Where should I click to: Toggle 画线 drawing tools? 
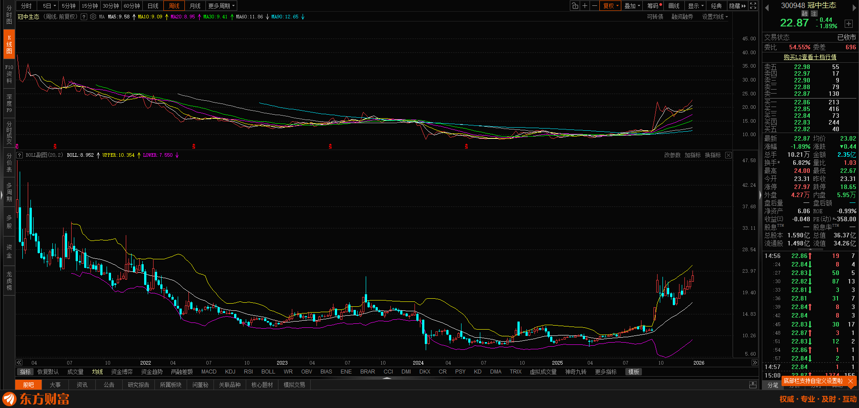pyautogui.click(x=674, y=6)
